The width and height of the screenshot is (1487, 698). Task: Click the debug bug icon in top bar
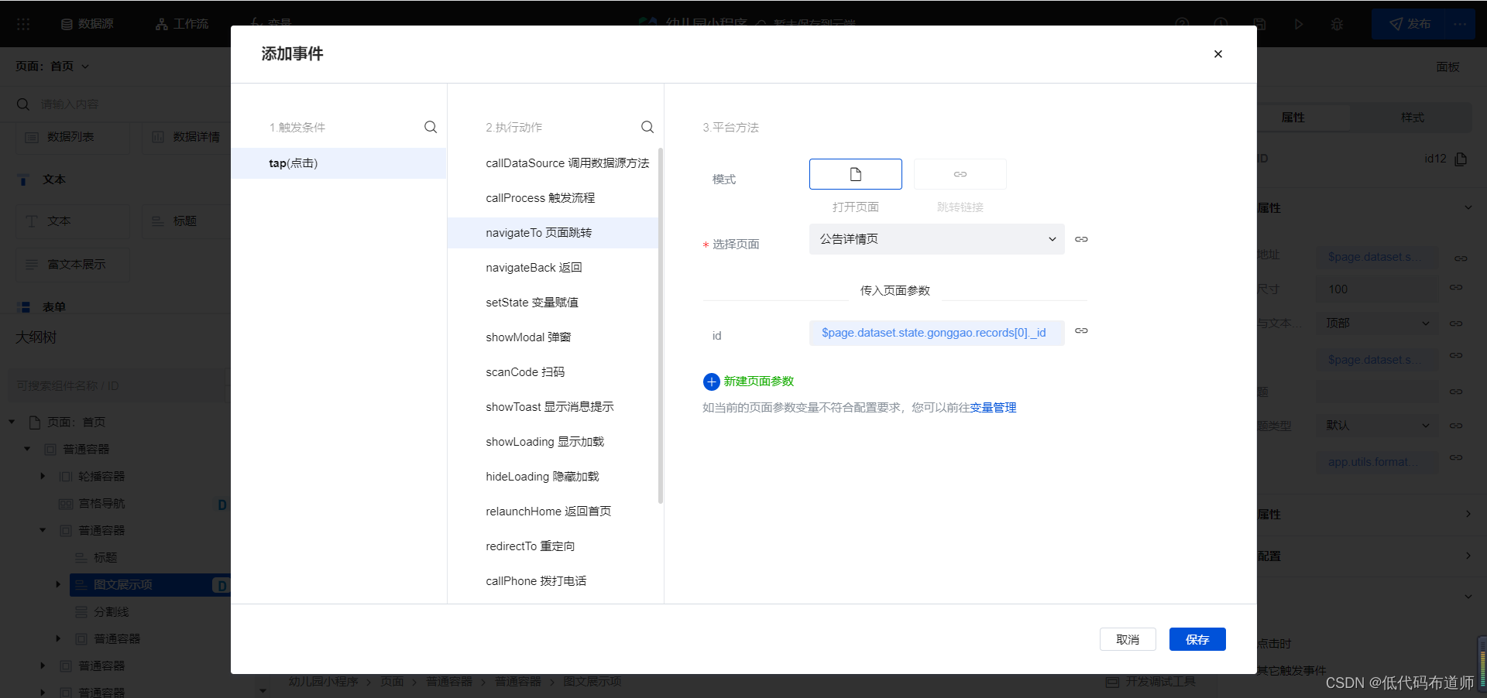pyautogui.click(x=1337, y=24)
